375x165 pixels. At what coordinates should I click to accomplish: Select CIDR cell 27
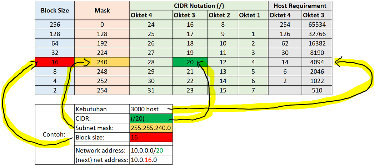(151, 53)
